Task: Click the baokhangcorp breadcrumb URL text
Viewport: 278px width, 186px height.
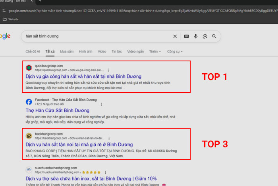Action: (69, 138)
